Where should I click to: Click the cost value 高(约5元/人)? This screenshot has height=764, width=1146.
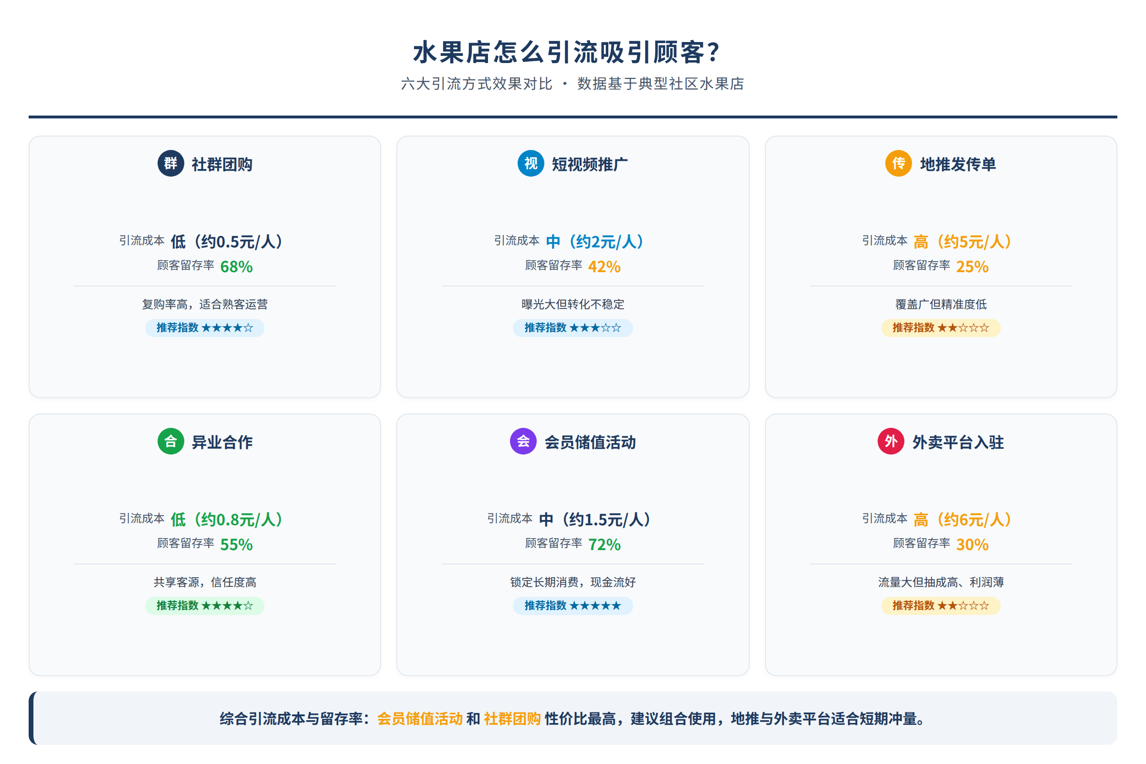click(962, 241)
